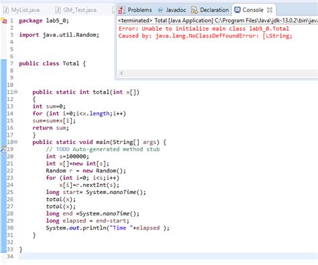Click the 'long start= System.nanoTime();' line
318x265 pixels.
click(x=96, y=192)
